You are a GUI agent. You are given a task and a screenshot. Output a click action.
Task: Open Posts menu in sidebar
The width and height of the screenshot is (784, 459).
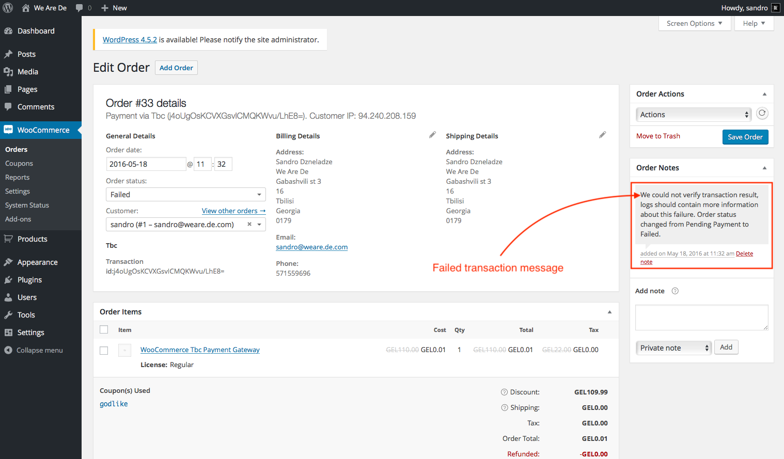[26, 54]
